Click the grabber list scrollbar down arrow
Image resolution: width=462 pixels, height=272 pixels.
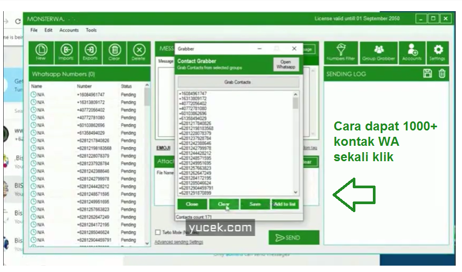[x=295, y=192]
